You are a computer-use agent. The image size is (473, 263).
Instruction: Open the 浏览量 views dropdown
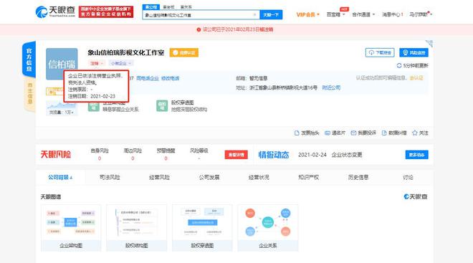(x=62, y=113)
